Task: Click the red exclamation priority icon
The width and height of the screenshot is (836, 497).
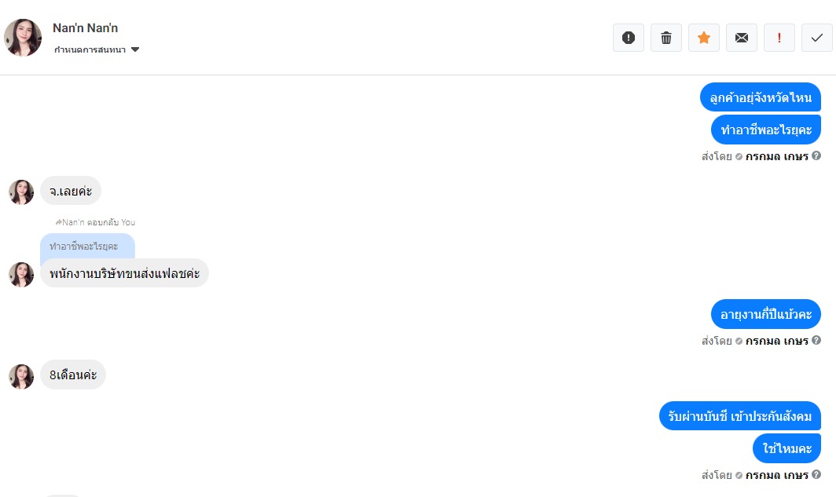Action: pos(779,38)
